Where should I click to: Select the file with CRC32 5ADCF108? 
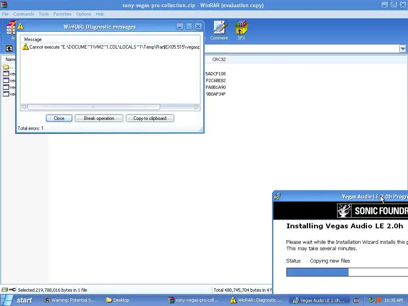pos(9,74)
